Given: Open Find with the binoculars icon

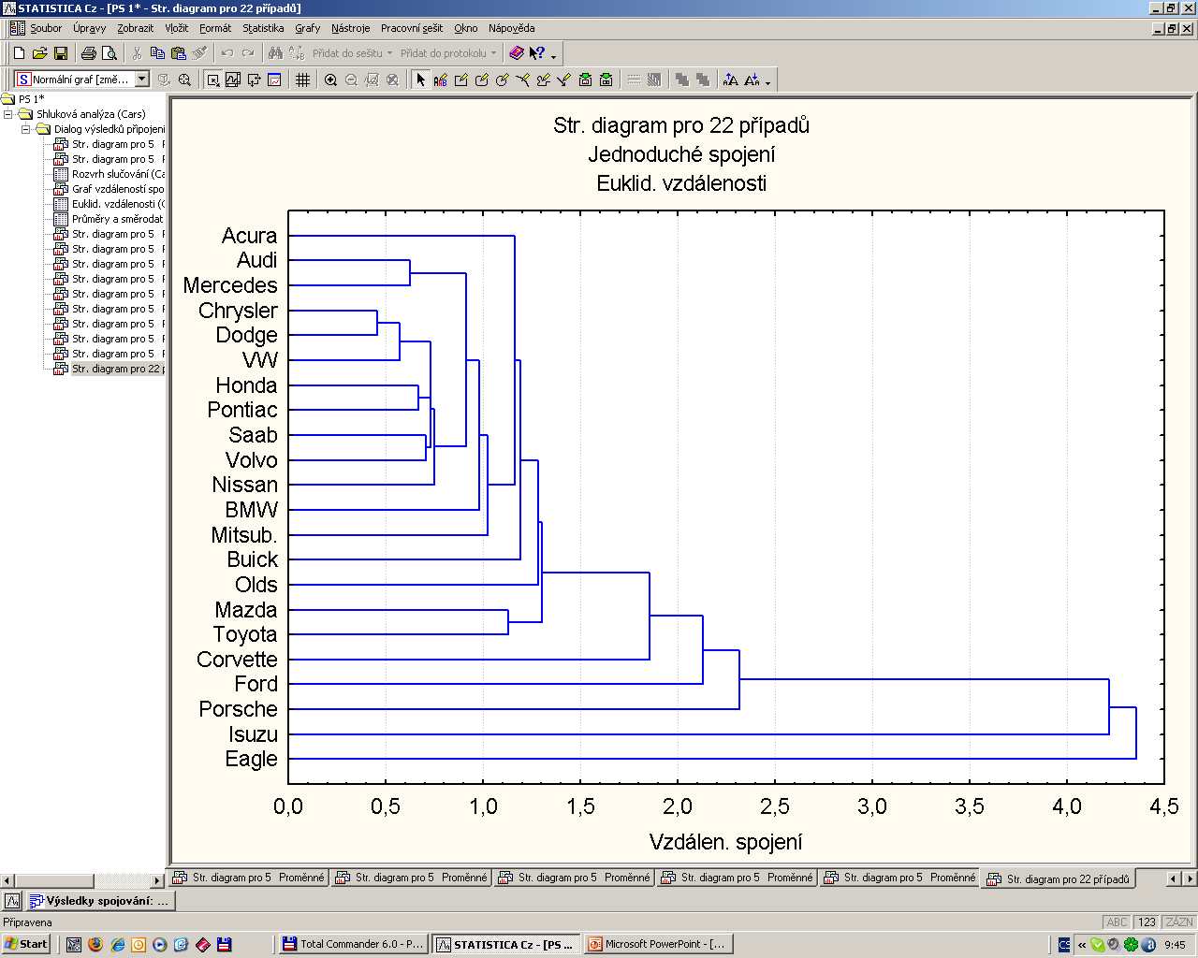Looking at the screenshot, I should [275, 53].
